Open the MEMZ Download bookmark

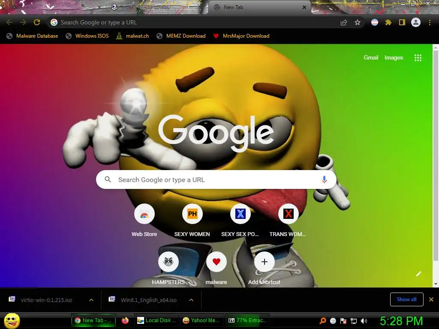(x=181, y=36)
